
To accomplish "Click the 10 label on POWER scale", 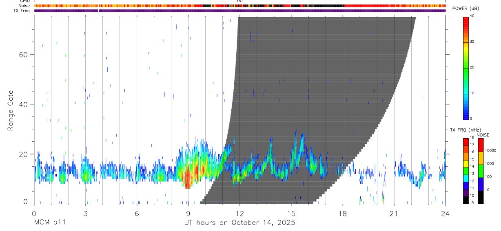I will [472, 93].
